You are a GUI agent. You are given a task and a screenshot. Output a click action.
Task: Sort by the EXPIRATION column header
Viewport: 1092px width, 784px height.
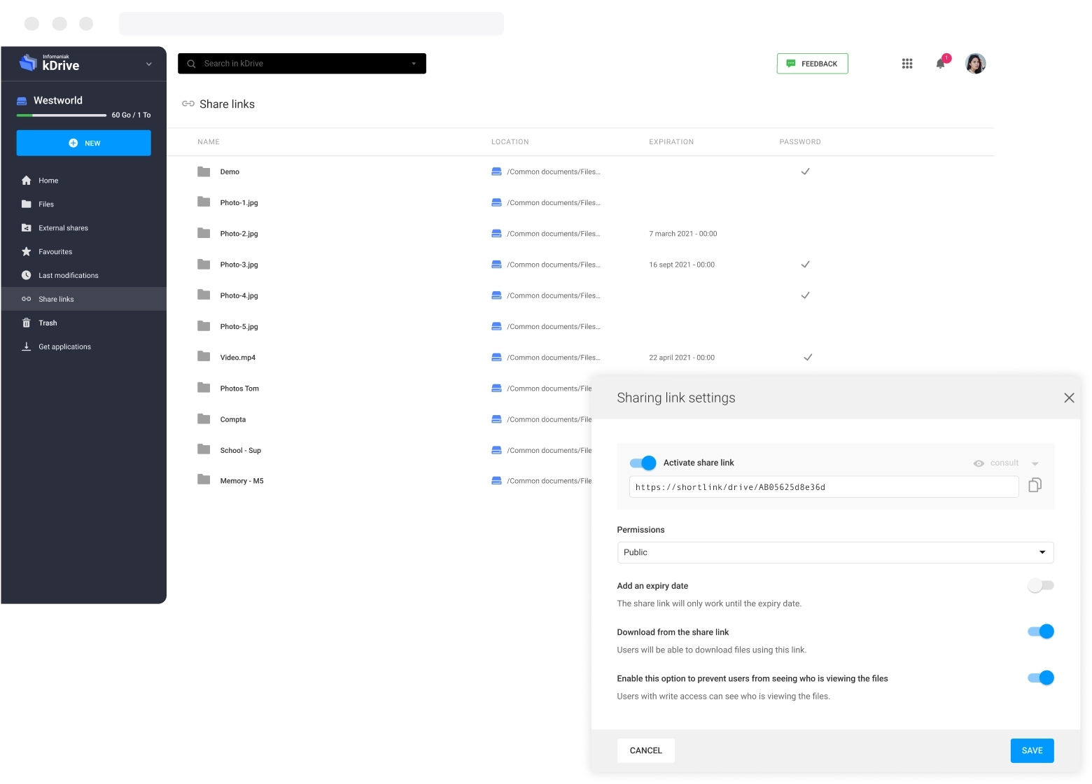671,142
